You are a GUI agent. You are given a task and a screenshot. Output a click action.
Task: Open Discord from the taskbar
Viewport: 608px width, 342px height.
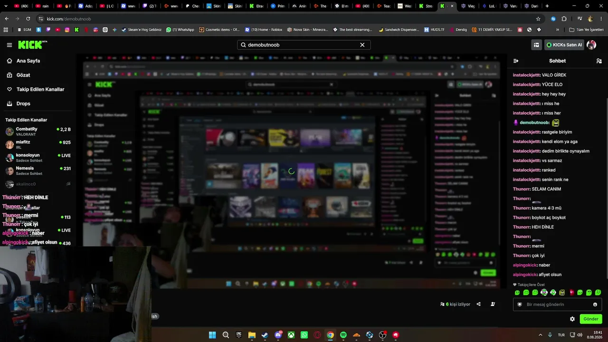click(278, 335)
